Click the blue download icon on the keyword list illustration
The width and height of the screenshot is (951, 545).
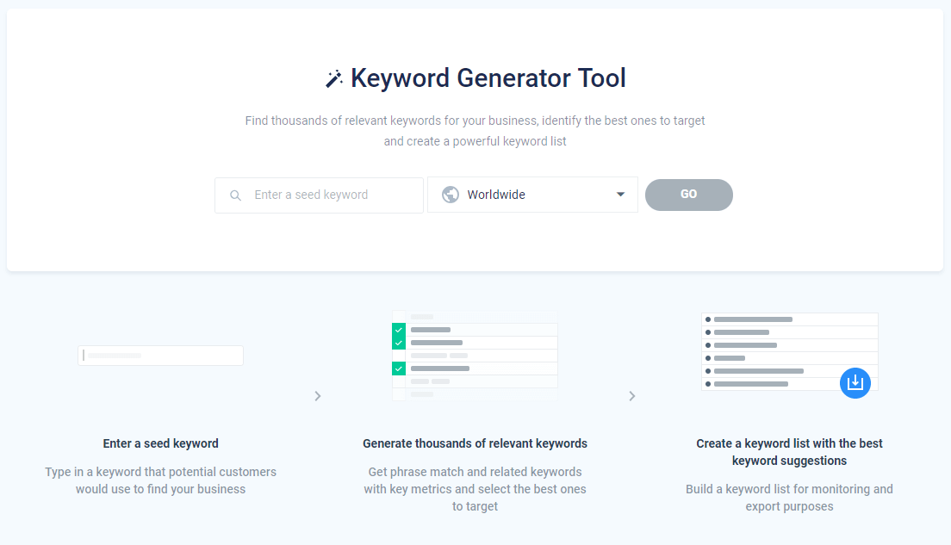coord(855,383)
